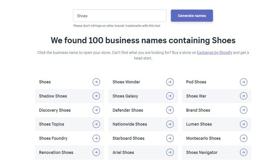Click the arrow icon for Discovery Shoes
The image size is (273, 160).
96,110
